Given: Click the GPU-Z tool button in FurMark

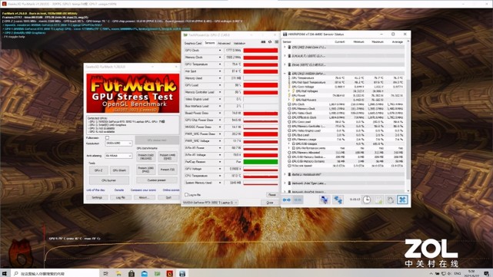Looking at the screenshot, I should [98, 170].
